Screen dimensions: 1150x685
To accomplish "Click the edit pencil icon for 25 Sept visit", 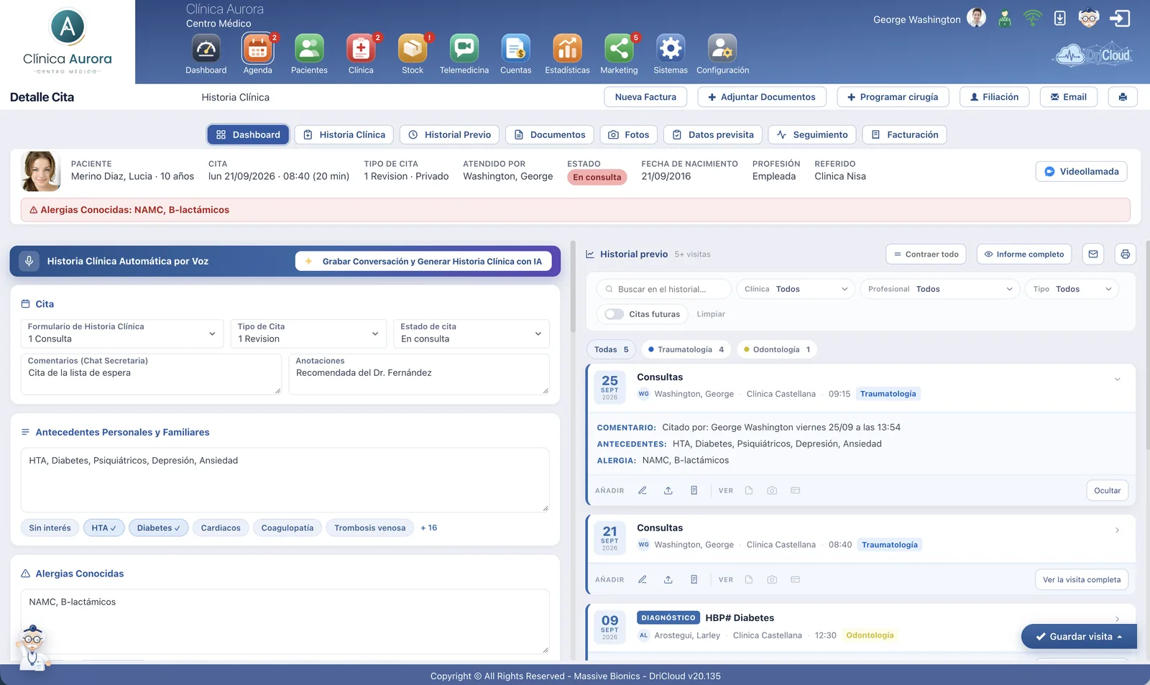I will click(643, 490).
